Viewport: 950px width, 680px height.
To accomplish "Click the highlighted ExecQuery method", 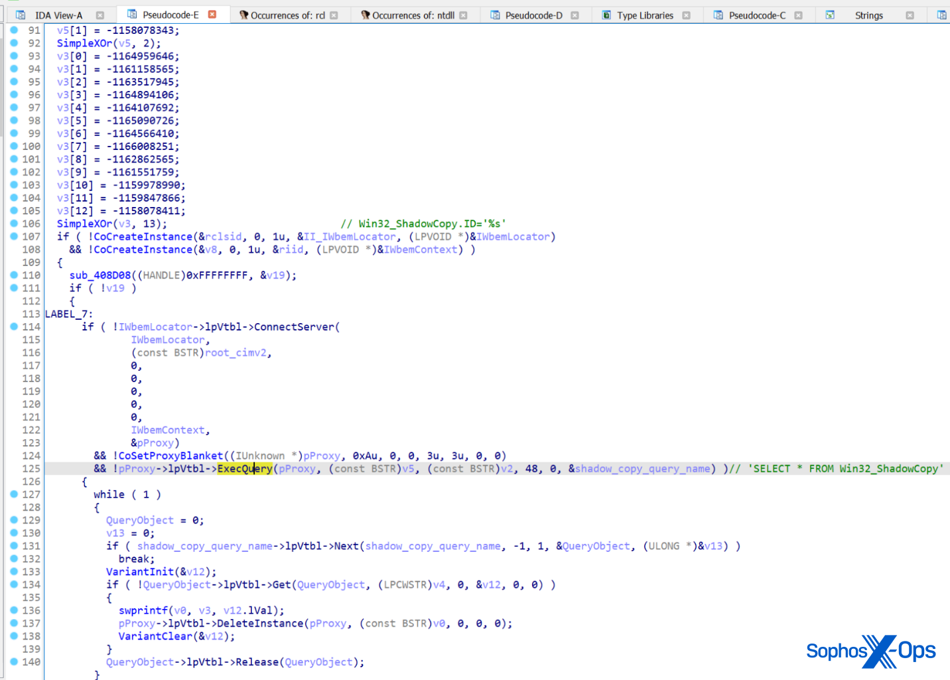I will (x=245, y=469).
